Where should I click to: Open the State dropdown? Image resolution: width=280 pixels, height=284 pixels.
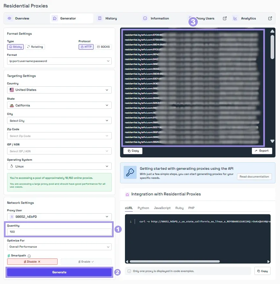click(x=59, y=105)
